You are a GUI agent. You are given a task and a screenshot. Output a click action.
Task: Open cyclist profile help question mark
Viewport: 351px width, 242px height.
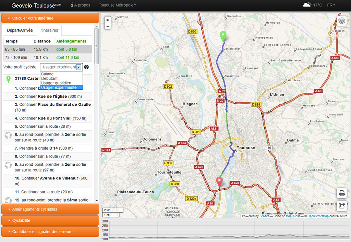[86, 67]
